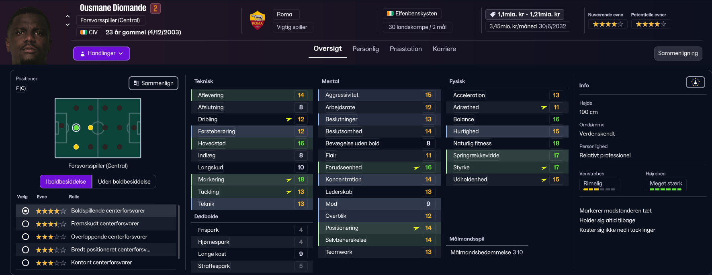Click the shirt number 2 badge
Viewport: 712px width, 275px height.
155,8
